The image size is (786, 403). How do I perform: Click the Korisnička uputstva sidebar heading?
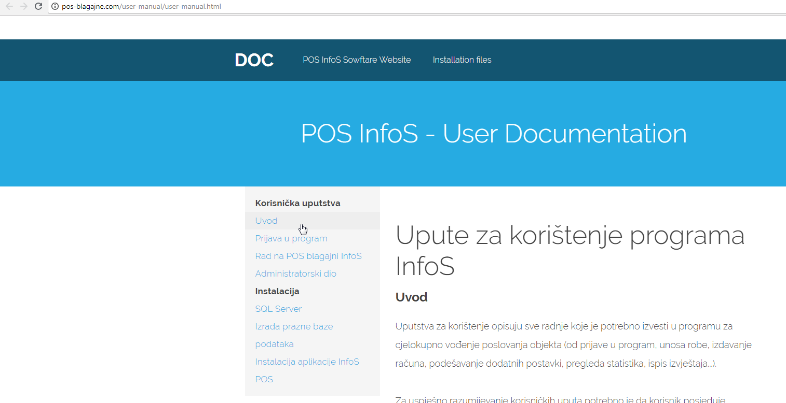coord(297,203)
